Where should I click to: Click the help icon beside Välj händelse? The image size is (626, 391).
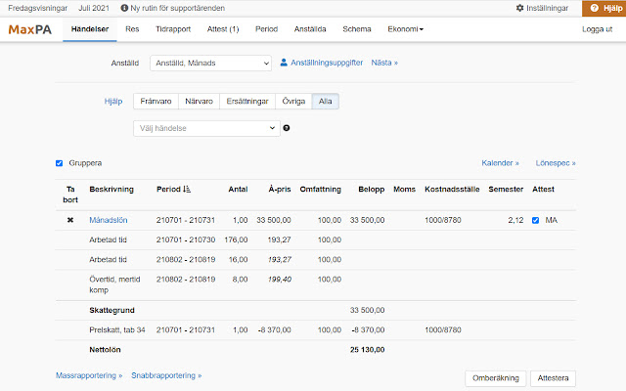point(287,128)
